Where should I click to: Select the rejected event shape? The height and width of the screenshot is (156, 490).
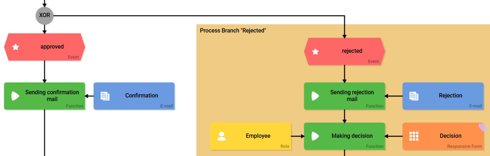pyautogui.click(x=352, y=51)
